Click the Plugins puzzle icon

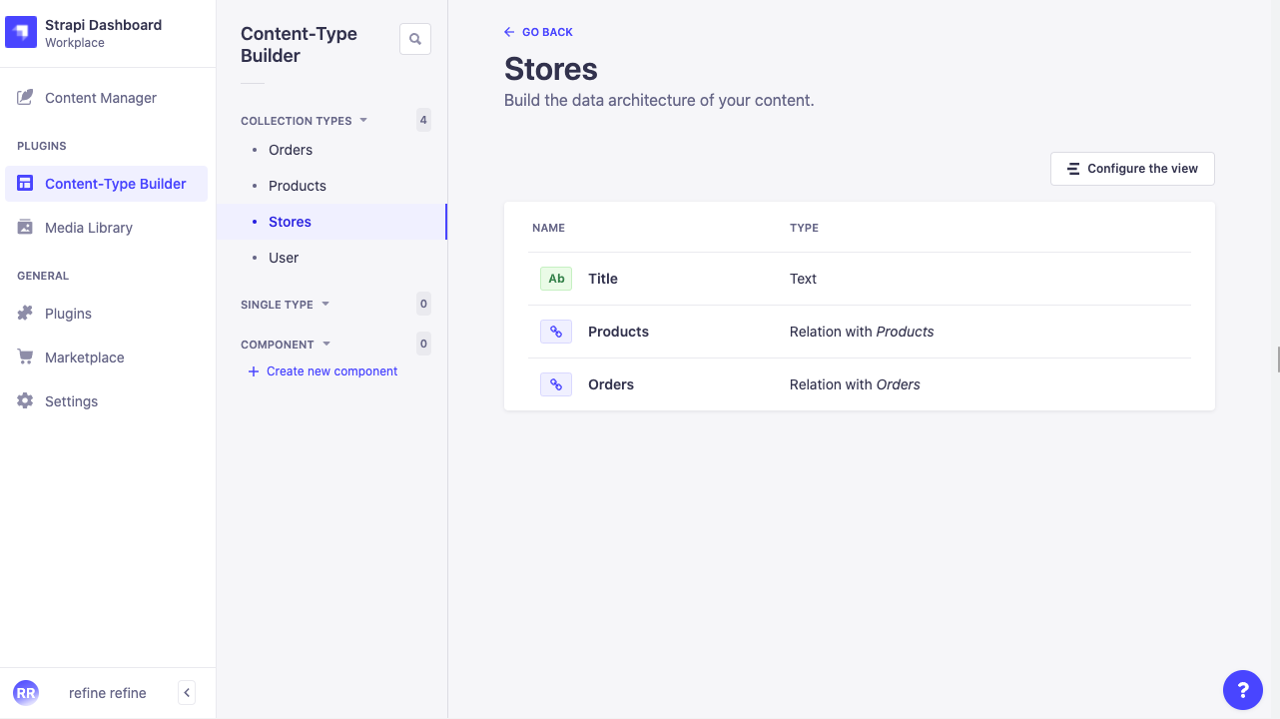25,313
